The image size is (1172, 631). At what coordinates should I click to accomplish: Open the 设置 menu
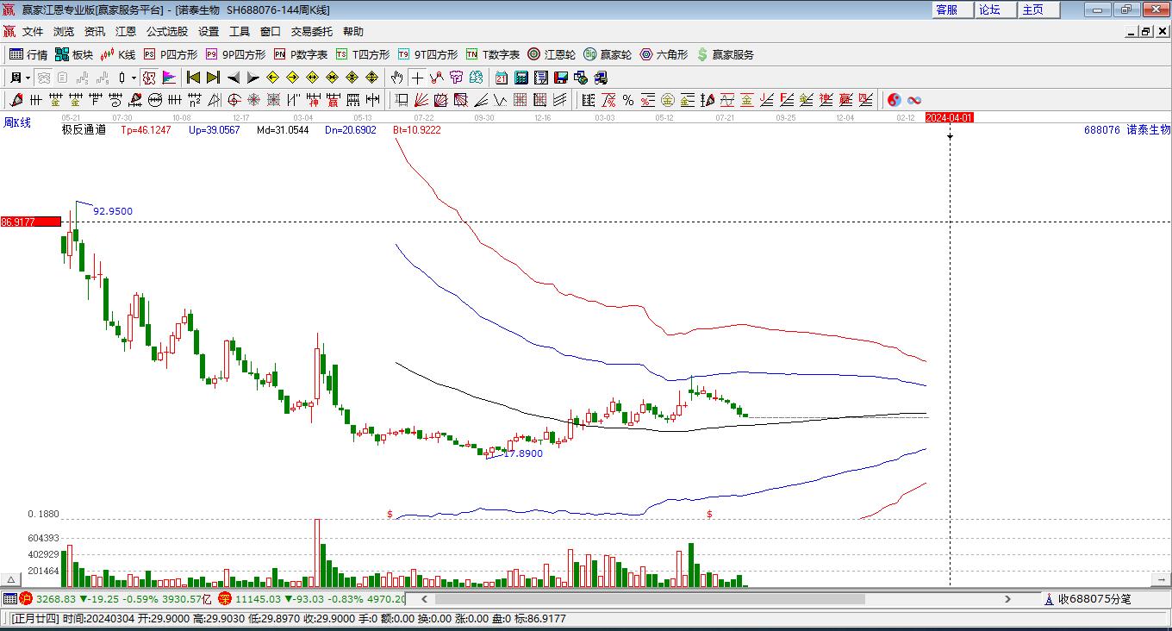pos(209,31)
